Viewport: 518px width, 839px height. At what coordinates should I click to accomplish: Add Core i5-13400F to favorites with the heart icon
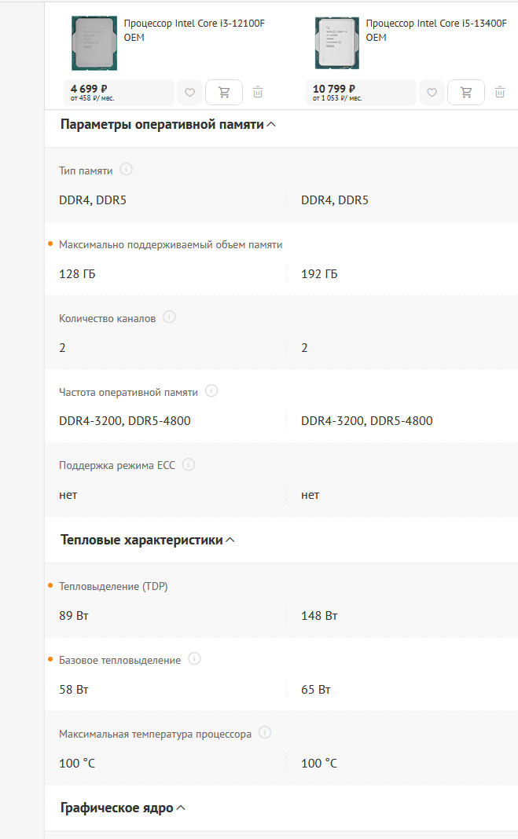coord(432,93)
